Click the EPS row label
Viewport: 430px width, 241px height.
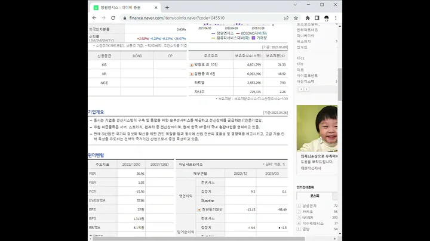click(93, 209)
